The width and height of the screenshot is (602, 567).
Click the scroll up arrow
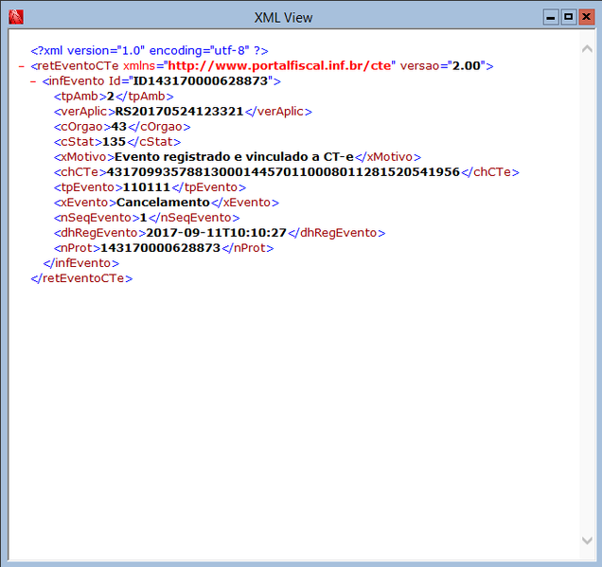(587, 49)
